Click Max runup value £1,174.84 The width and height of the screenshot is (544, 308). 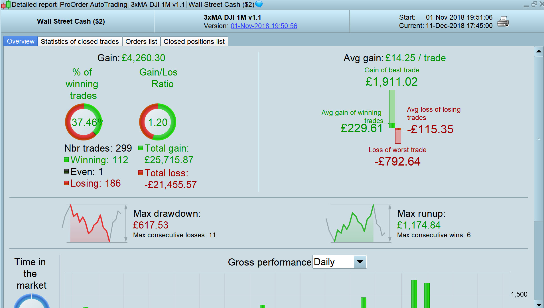[419, 225]
